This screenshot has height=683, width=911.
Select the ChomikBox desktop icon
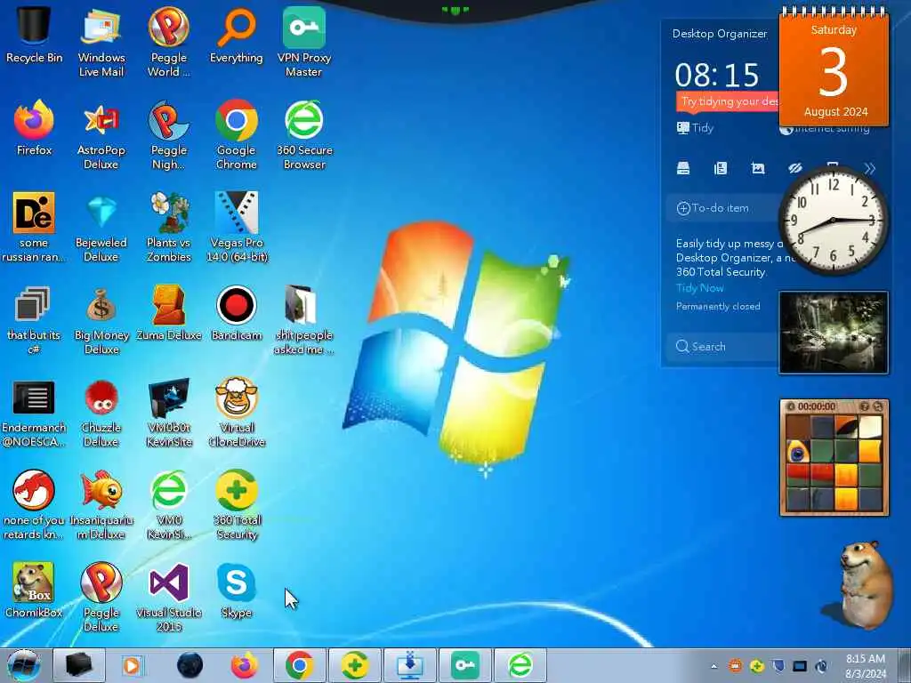(x=34, y=590)
